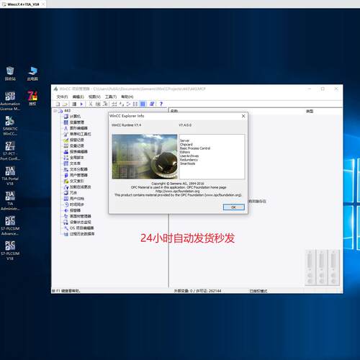Click User Archives in the info list
Viewport: 360px width, 360px height.
189,156
